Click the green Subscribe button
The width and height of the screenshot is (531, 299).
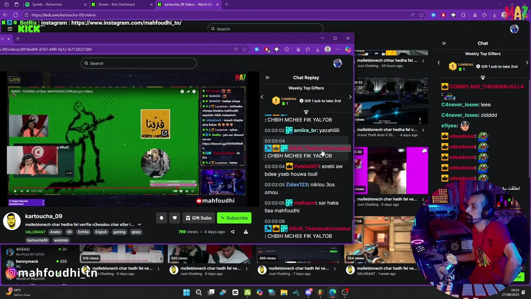tap(235, 218)
